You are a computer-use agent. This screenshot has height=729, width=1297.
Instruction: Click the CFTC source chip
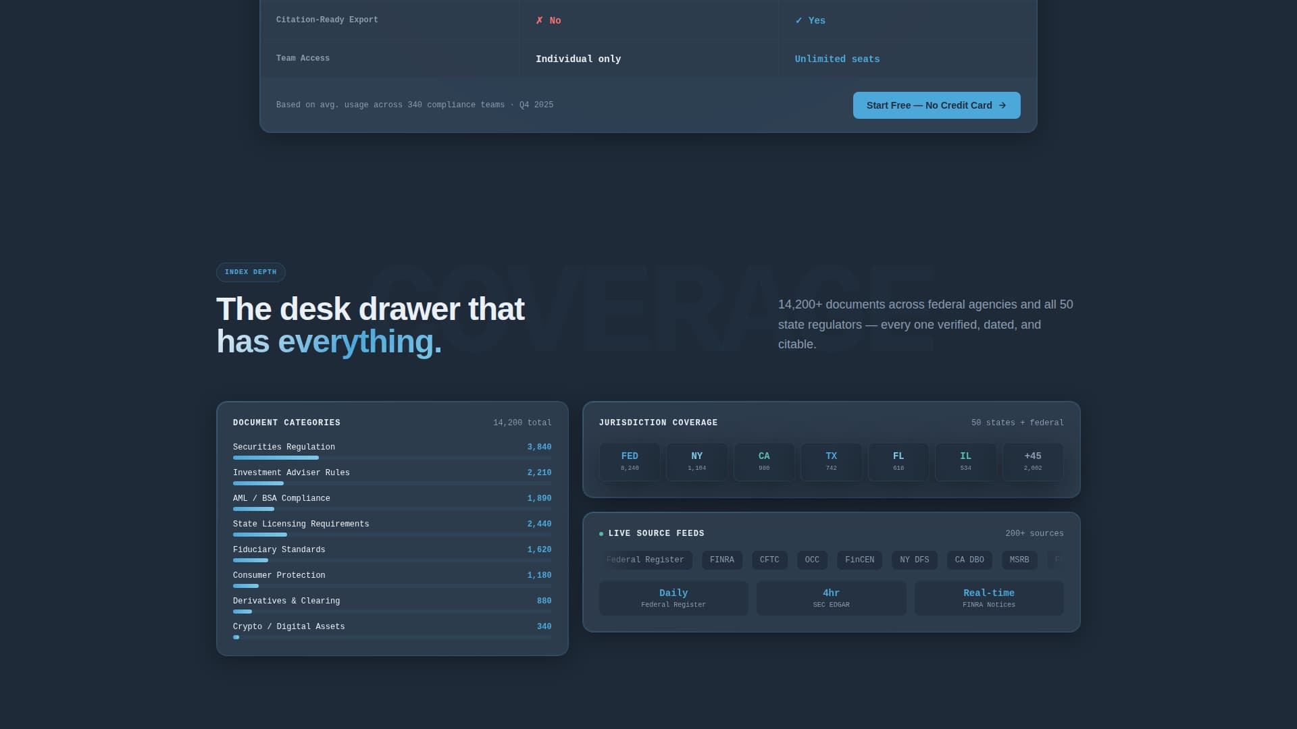769,560
